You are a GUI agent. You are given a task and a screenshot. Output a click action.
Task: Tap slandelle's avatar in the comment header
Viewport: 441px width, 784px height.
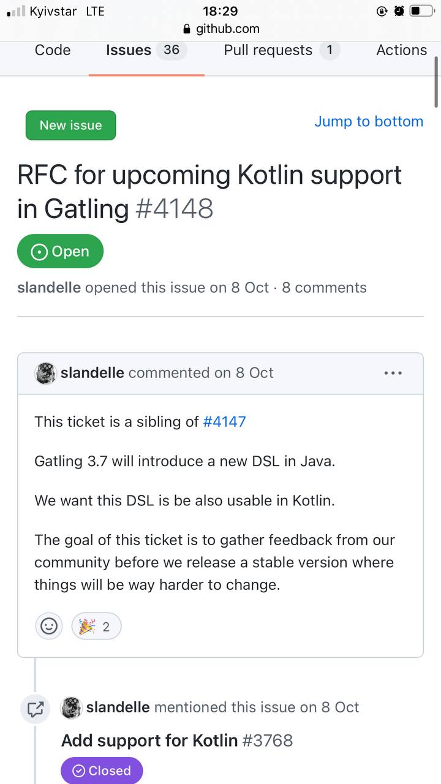[46, 373]
